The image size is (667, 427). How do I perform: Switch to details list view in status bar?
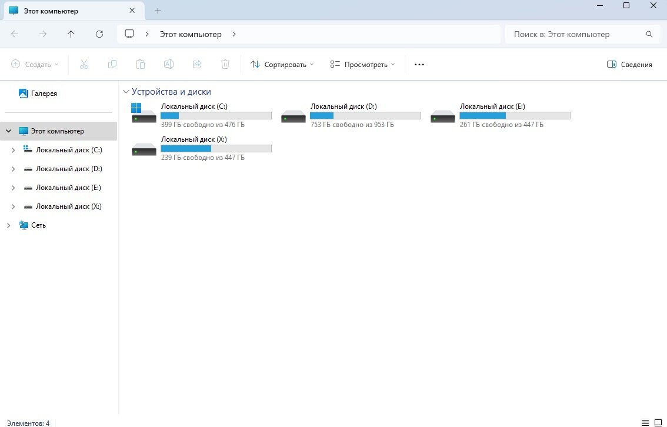coord(645,423)
